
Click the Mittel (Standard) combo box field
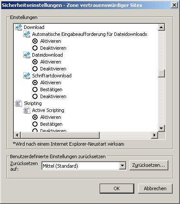coord(84,166)
